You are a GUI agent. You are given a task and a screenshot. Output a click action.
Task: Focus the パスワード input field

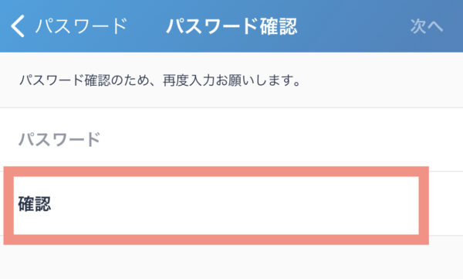coord(231,139)
